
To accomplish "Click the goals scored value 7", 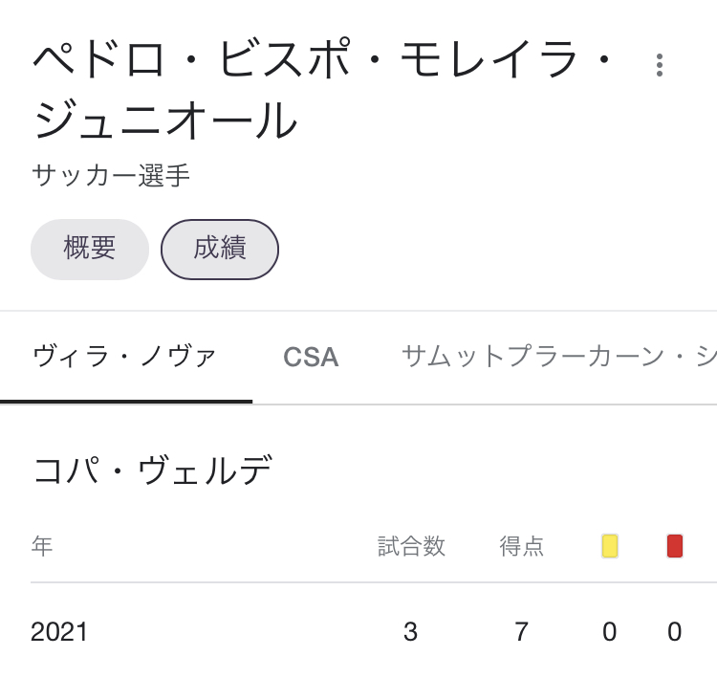I will tap(522, 632).
